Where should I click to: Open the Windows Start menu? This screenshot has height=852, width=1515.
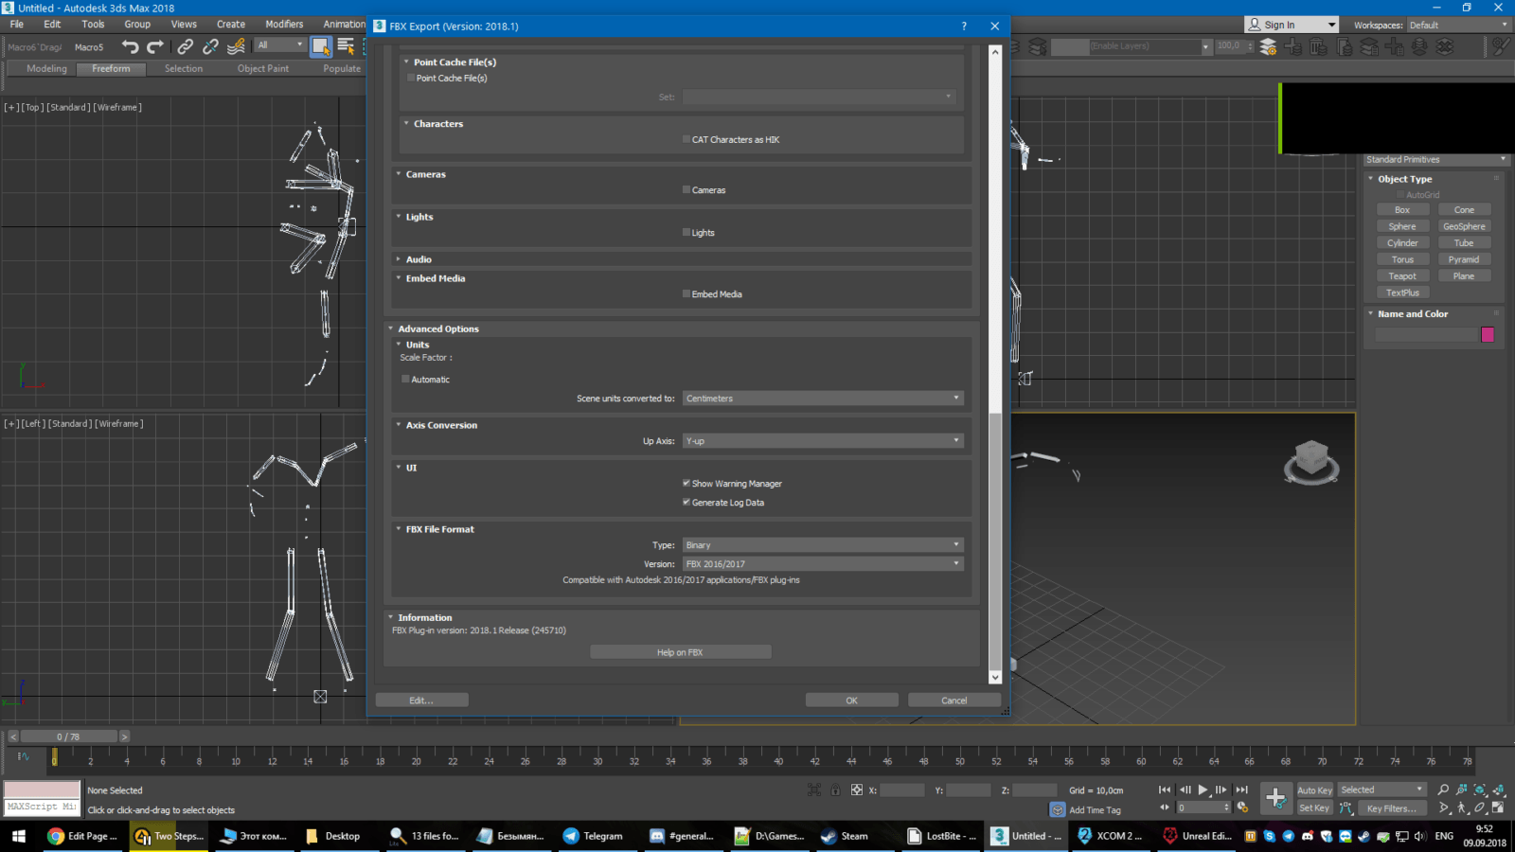point(18,836)
